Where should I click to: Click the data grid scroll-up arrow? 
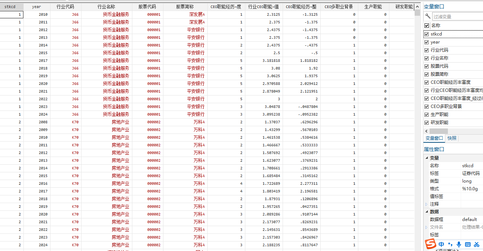point(417,7)
